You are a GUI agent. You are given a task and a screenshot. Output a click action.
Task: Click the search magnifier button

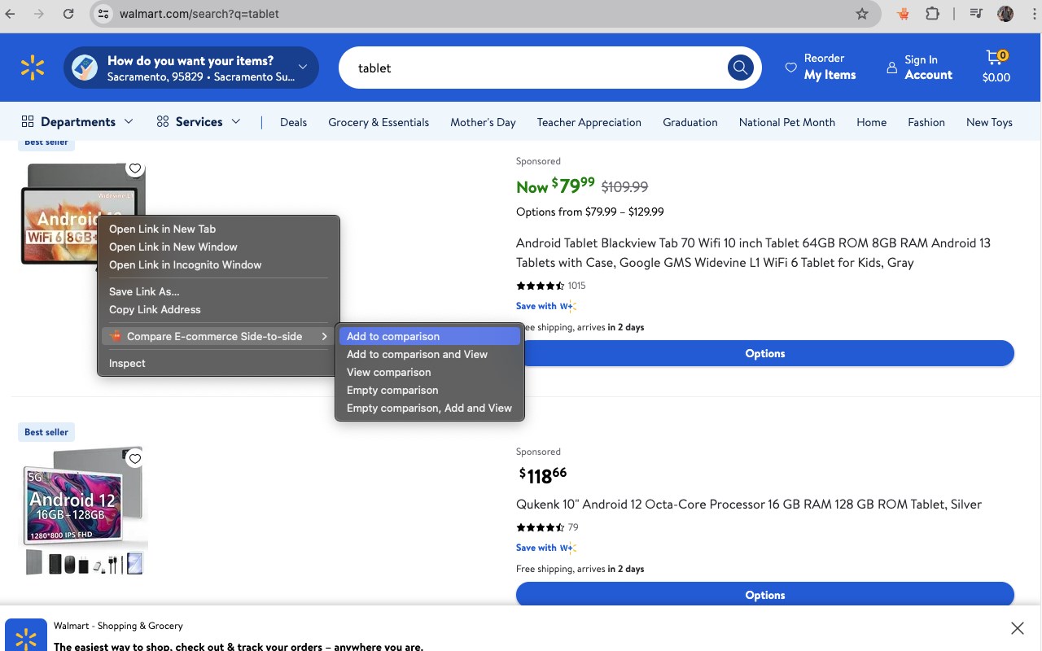click(x=740, y=68)
